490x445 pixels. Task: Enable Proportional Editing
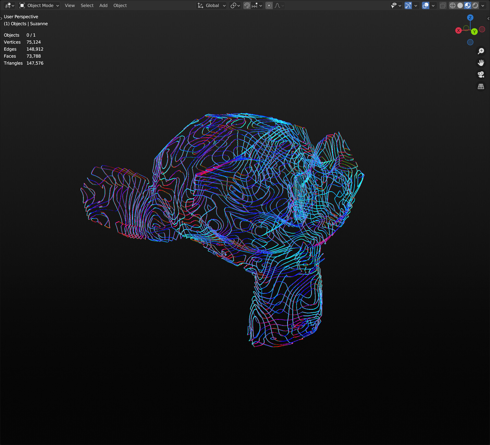tap(269, 5)
